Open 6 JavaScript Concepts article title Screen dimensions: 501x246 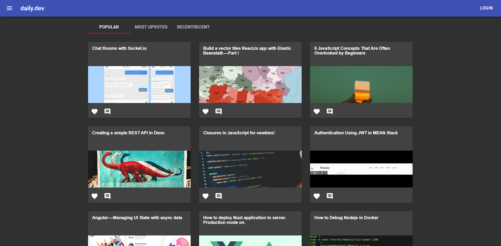coord(352,51)
